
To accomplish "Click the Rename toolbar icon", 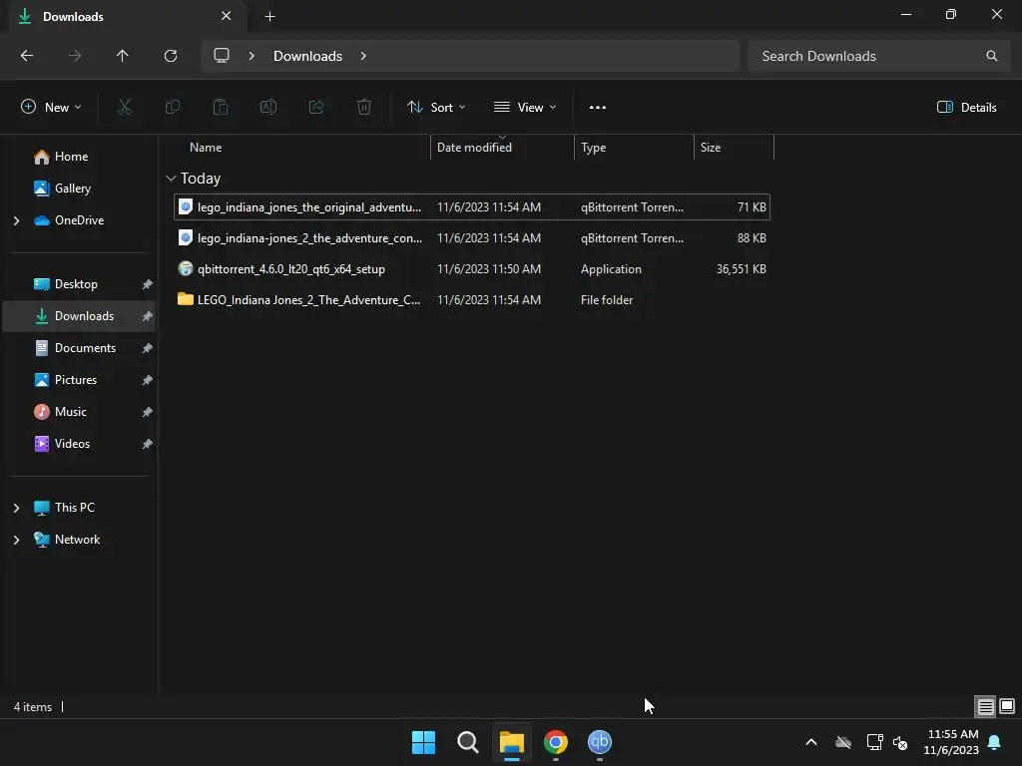I will pos(268,108).
